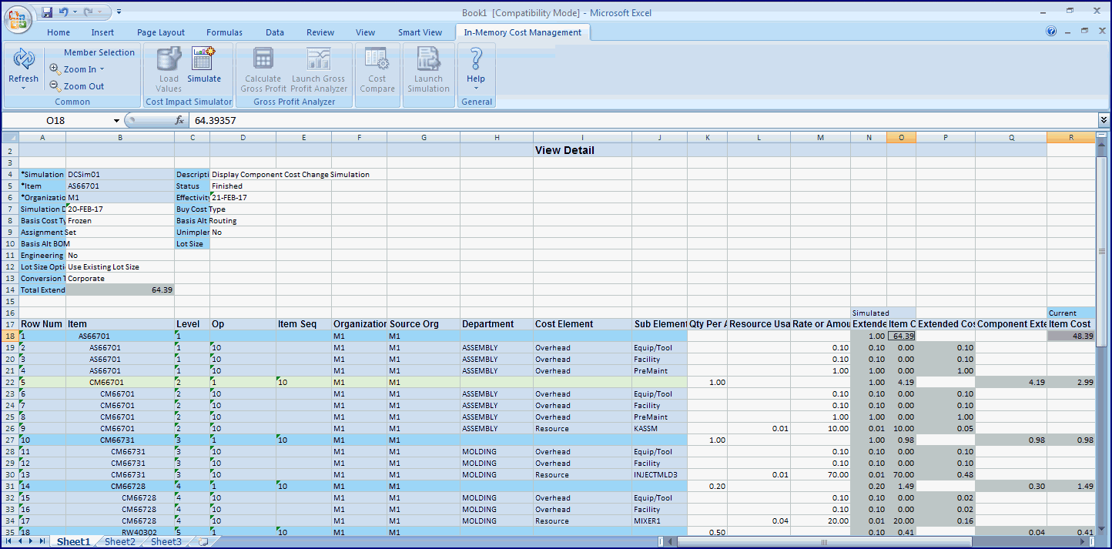Switch to the Home ribbon tab
The height and width of the screenshot is (549, 1112).
59,32
